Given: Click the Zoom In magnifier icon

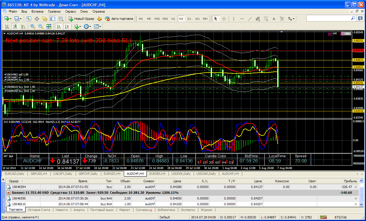Looking at the screenshot, I should (33, 26).
